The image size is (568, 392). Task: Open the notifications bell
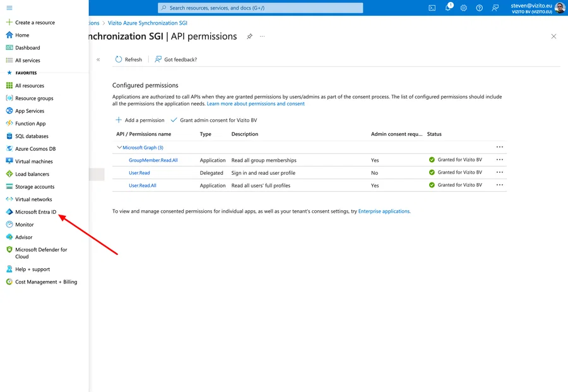[447, 8]
